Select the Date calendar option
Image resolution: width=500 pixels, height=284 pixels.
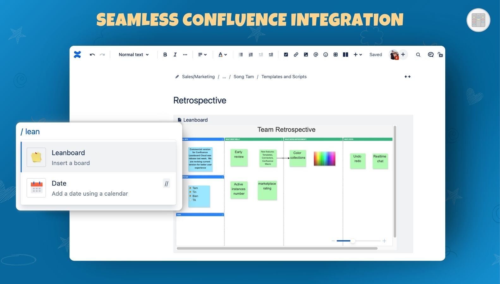pos(99,188)
